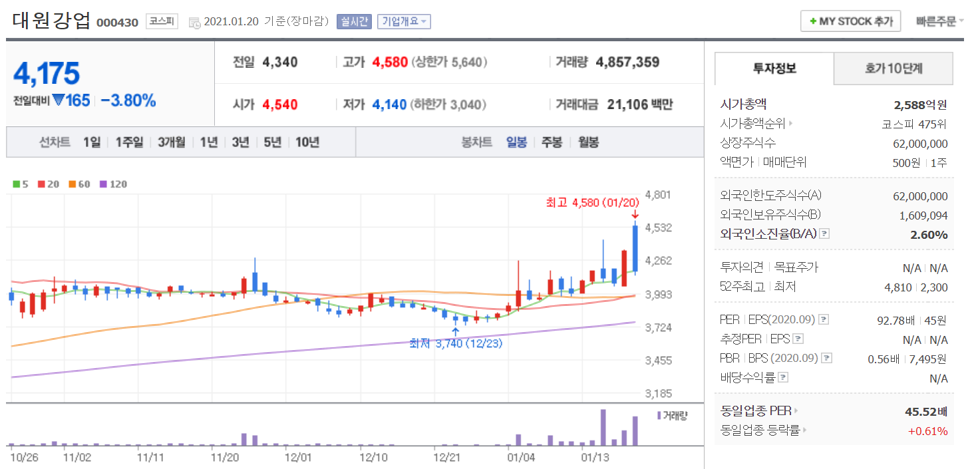The width and height of the screenshot is (972, 469).
Task: Click the 실시간 button
Action: click(355, 21)
